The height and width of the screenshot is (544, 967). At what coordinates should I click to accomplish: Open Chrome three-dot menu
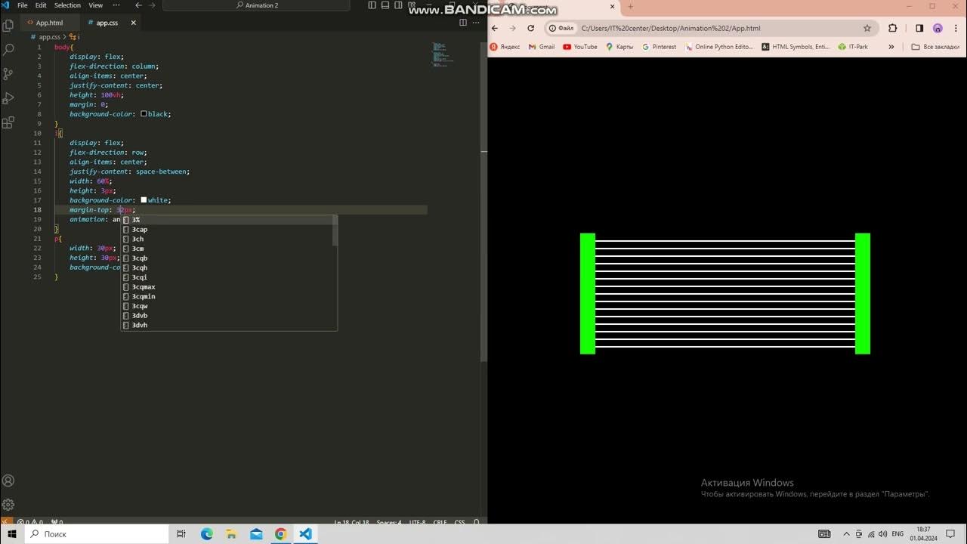coord(956,28)
